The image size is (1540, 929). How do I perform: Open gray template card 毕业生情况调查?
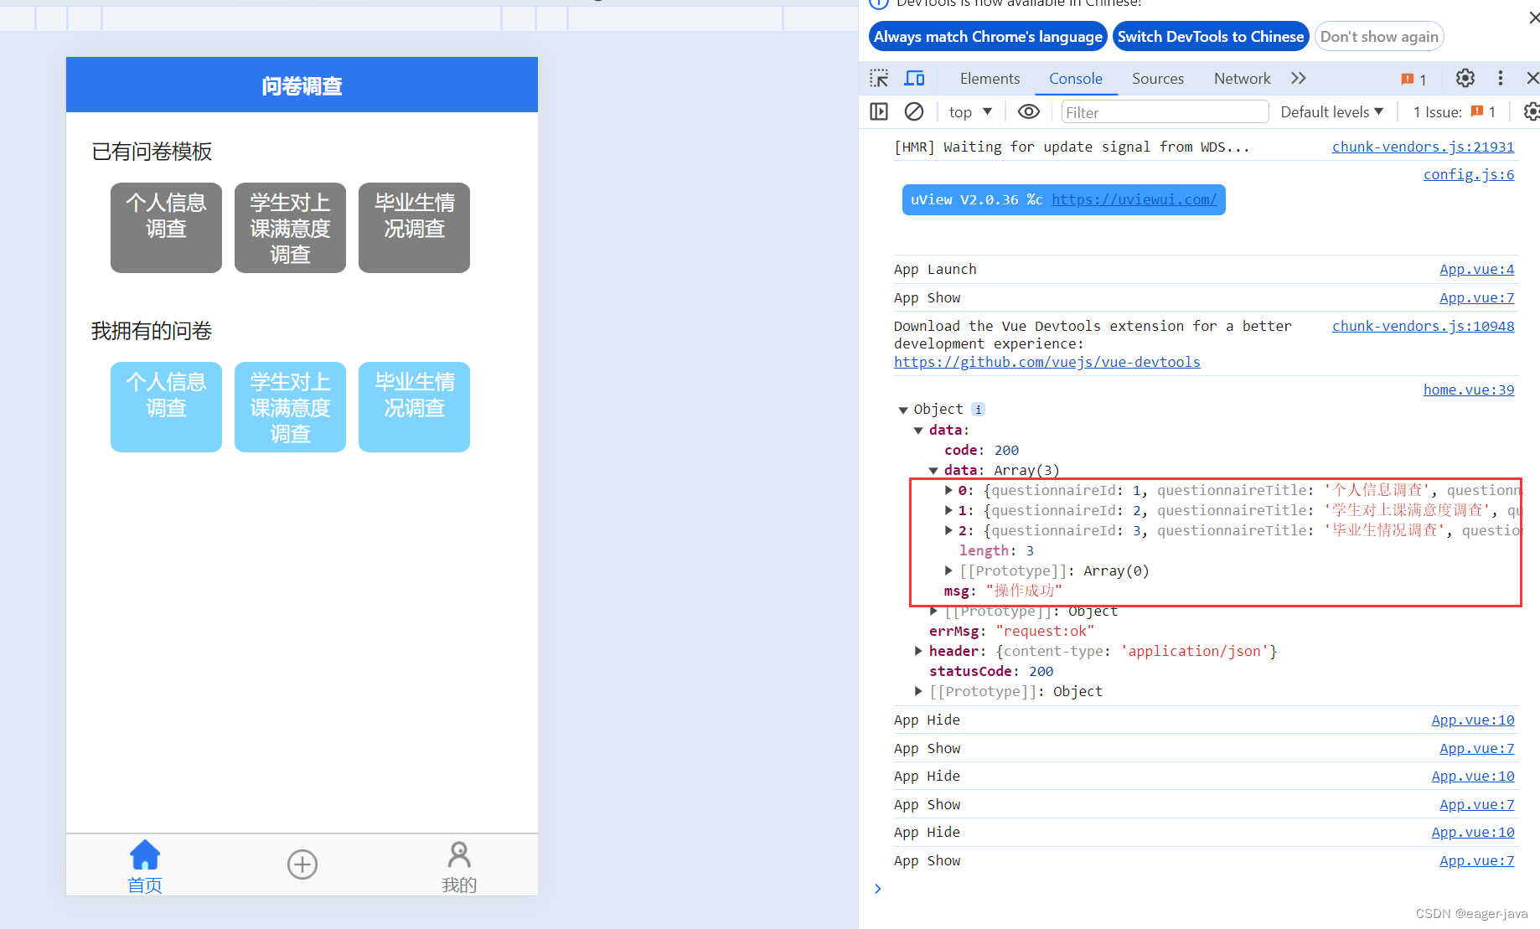tap(414, 227)
